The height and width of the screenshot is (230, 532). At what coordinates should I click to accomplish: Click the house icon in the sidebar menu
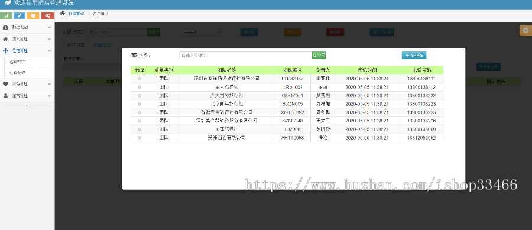point(5,39)
